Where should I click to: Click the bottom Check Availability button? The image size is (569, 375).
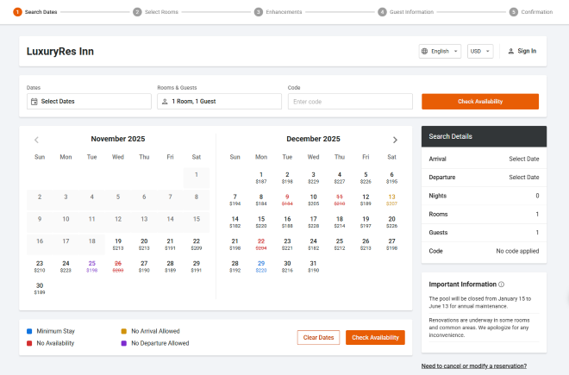pos(375,338)
